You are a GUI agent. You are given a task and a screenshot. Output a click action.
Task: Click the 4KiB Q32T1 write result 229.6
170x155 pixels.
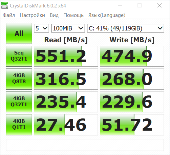coord(132,102)
